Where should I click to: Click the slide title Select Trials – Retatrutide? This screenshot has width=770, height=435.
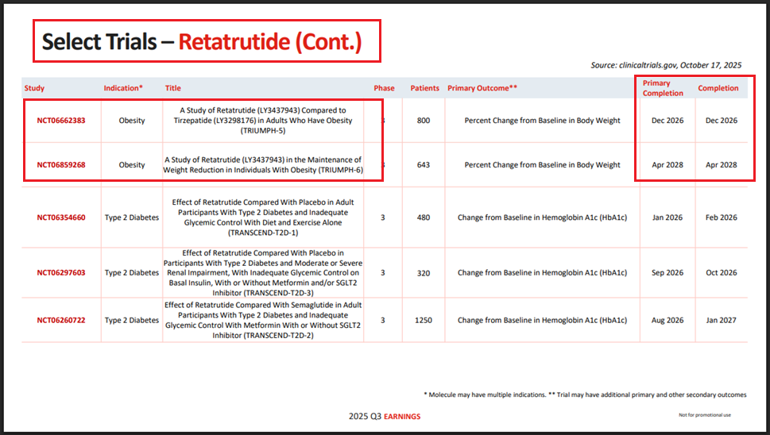(x=202, y=42)
